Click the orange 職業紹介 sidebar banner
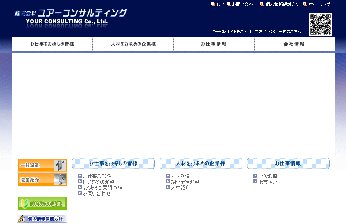 pos(42,180)
